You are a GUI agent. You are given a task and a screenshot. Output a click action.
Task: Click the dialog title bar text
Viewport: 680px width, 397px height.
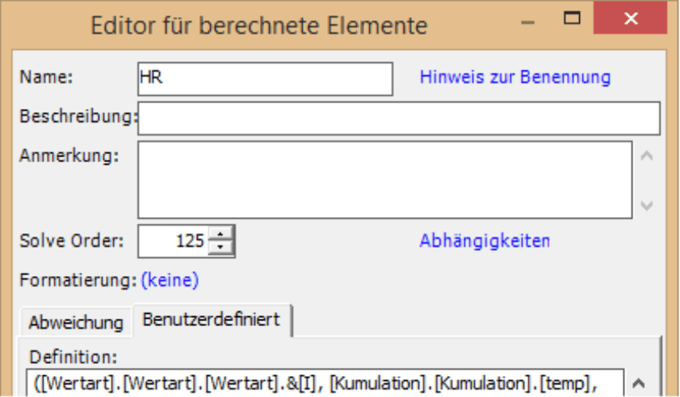[259, 25]
